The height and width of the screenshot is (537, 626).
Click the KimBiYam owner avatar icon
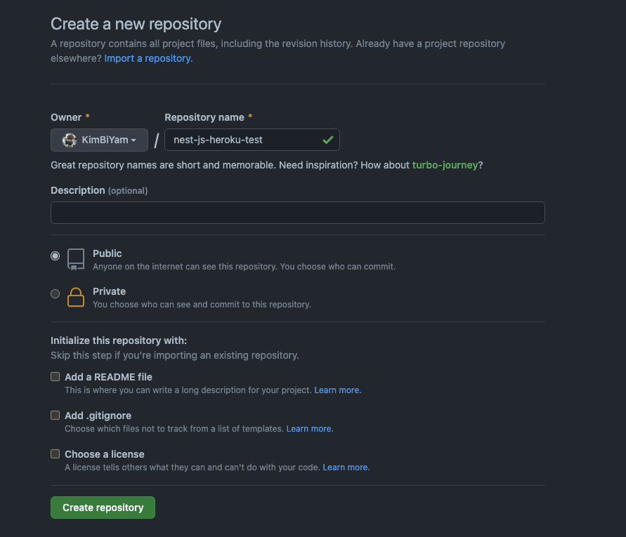pyautogui.click(x=70, y=140)
